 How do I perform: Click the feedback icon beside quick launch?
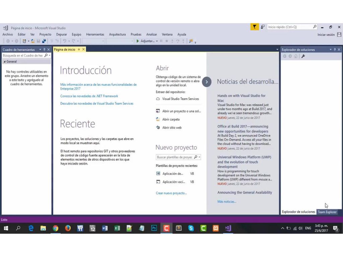(263, 27)
